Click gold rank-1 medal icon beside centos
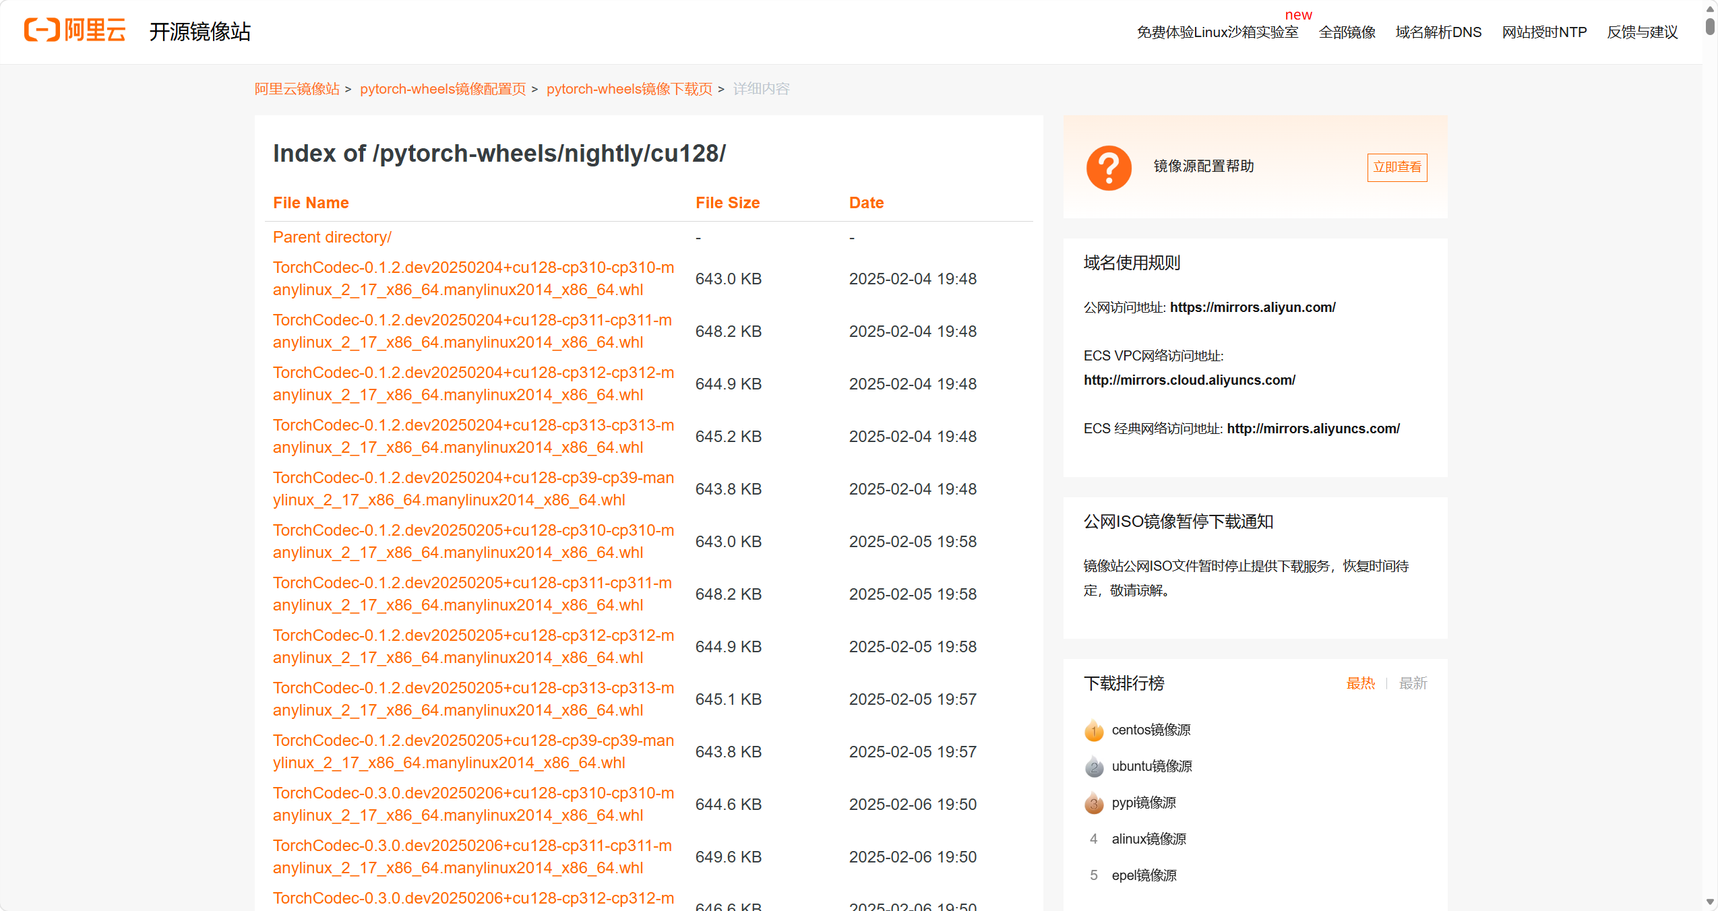The width and height of the screenshot is (1718, 911). (x=1094, y=730)
